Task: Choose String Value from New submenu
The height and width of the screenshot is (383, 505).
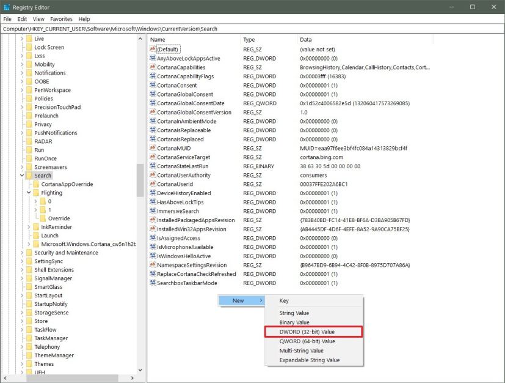Action: coord(314,313)
